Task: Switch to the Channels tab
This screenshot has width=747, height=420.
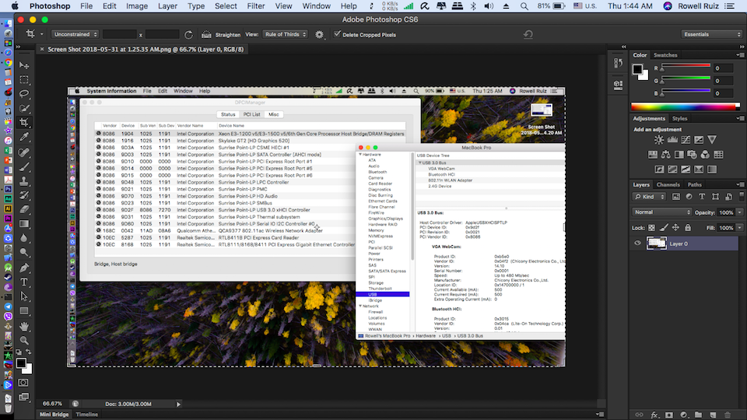Action: coord(668,184)
